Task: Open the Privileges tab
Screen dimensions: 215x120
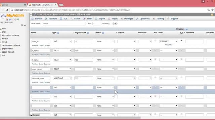Action: (127, 19)
